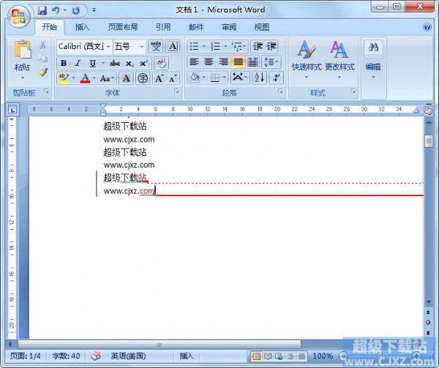Decrease paragraph indent
This screenshot has height=368, width=439.
(258, 46)
